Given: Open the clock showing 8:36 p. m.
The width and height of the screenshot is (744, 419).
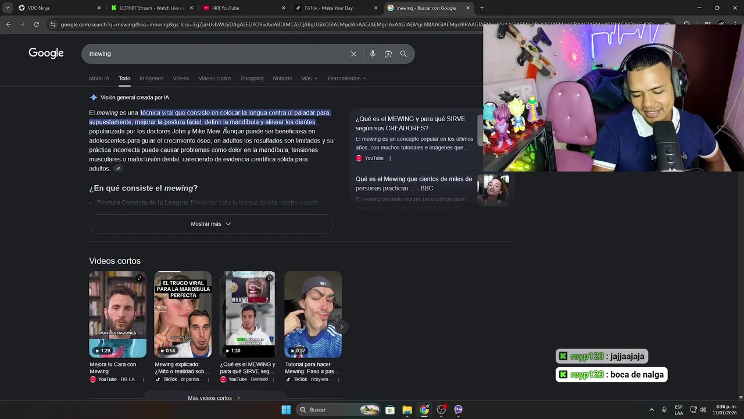Looking at the screenshot, I should [x=726, y=410].
